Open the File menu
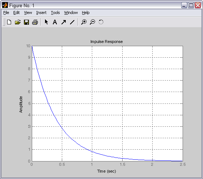Viewport: 203px width, 179px height. pyautogui.click(x=6, y=13)
